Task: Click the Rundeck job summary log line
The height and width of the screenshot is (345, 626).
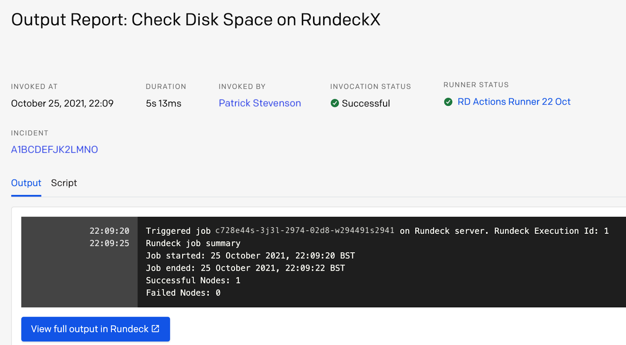Action: 193,244
